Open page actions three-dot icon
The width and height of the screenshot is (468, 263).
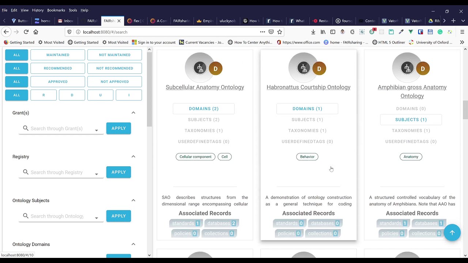[263, 32]
